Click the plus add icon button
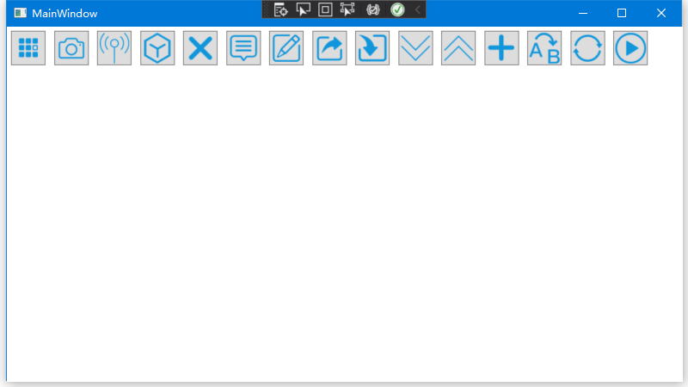688x387 pixels. tap(501, 48)
